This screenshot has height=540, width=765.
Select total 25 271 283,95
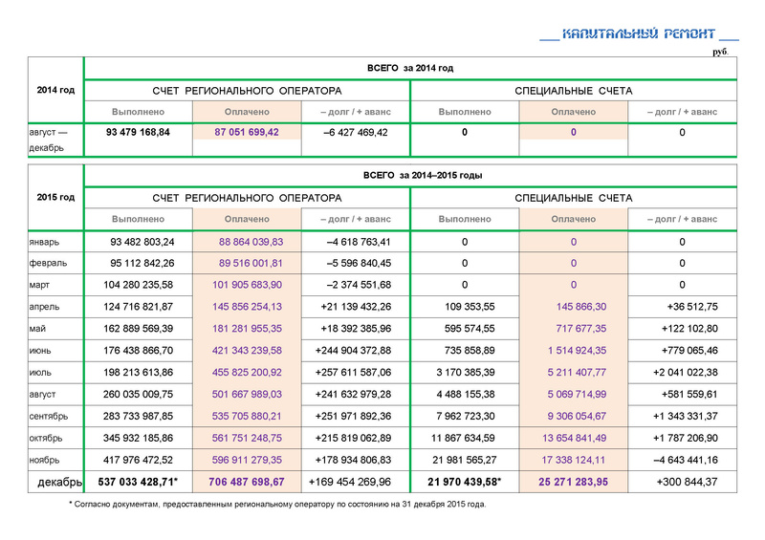tap(573, 483)
